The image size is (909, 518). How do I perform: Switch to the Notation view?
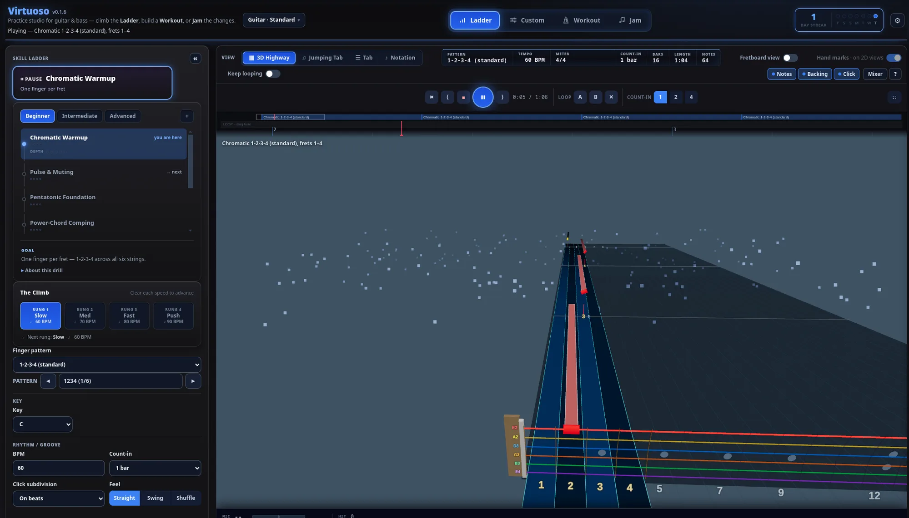[400, 58]
